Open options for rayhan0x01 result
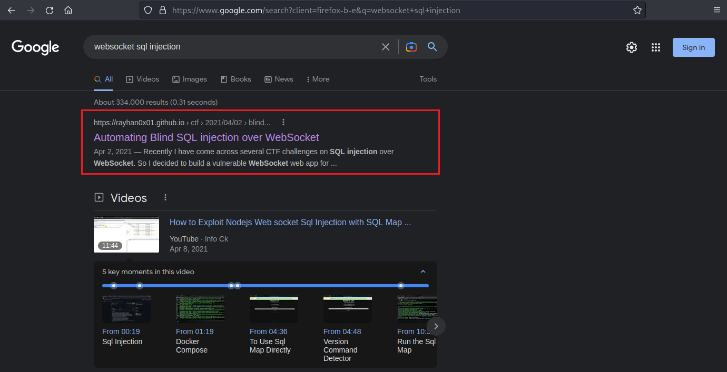Screen dimensions: 727x372 pos(283,122)
